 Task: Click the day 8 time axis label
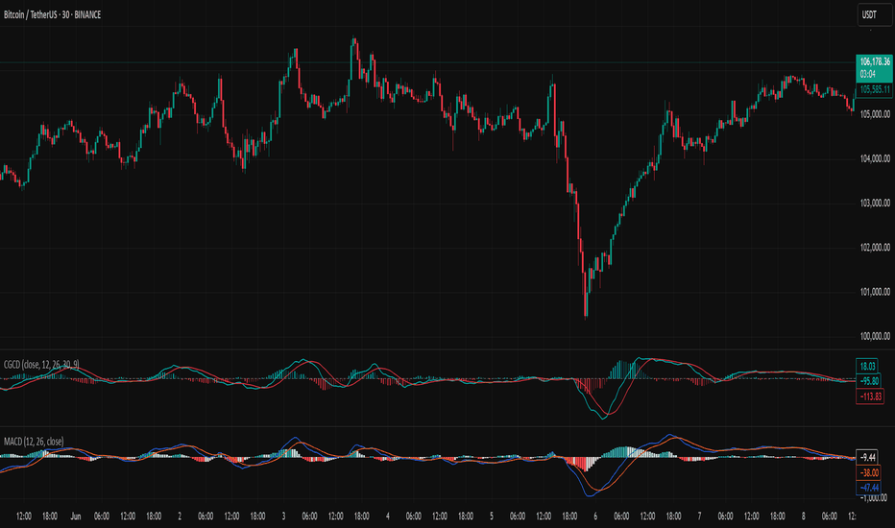pyautogui.click(x=803, y=516)
